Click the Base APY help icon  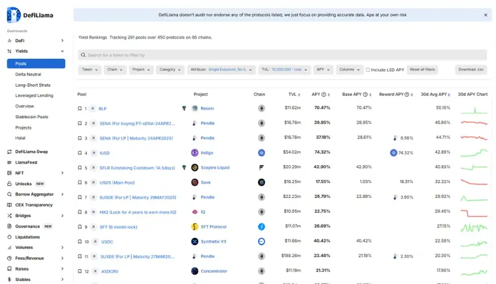point(365,94)
